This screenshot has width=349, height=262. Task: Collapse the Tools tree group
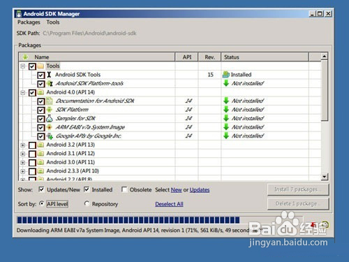tap(23, 66)
